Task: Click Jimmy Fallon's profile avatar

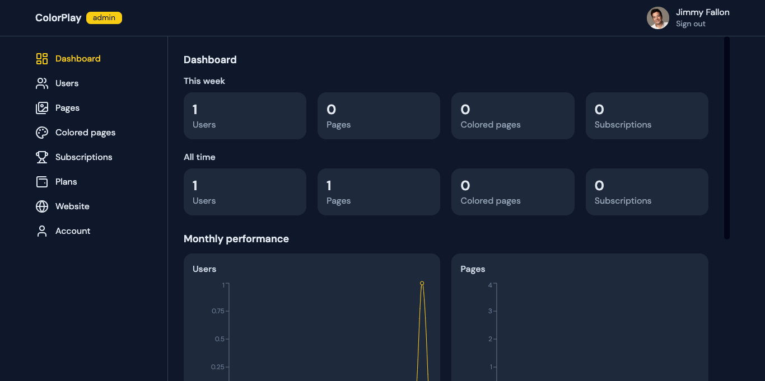Action: click(x=658, y=18)
